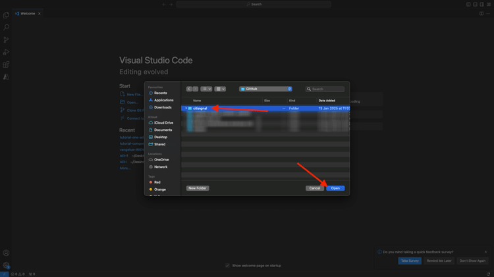Open the Accounts icon in activity bar
The width and height of the screenshot is (494, 277).
coord(6,253)
